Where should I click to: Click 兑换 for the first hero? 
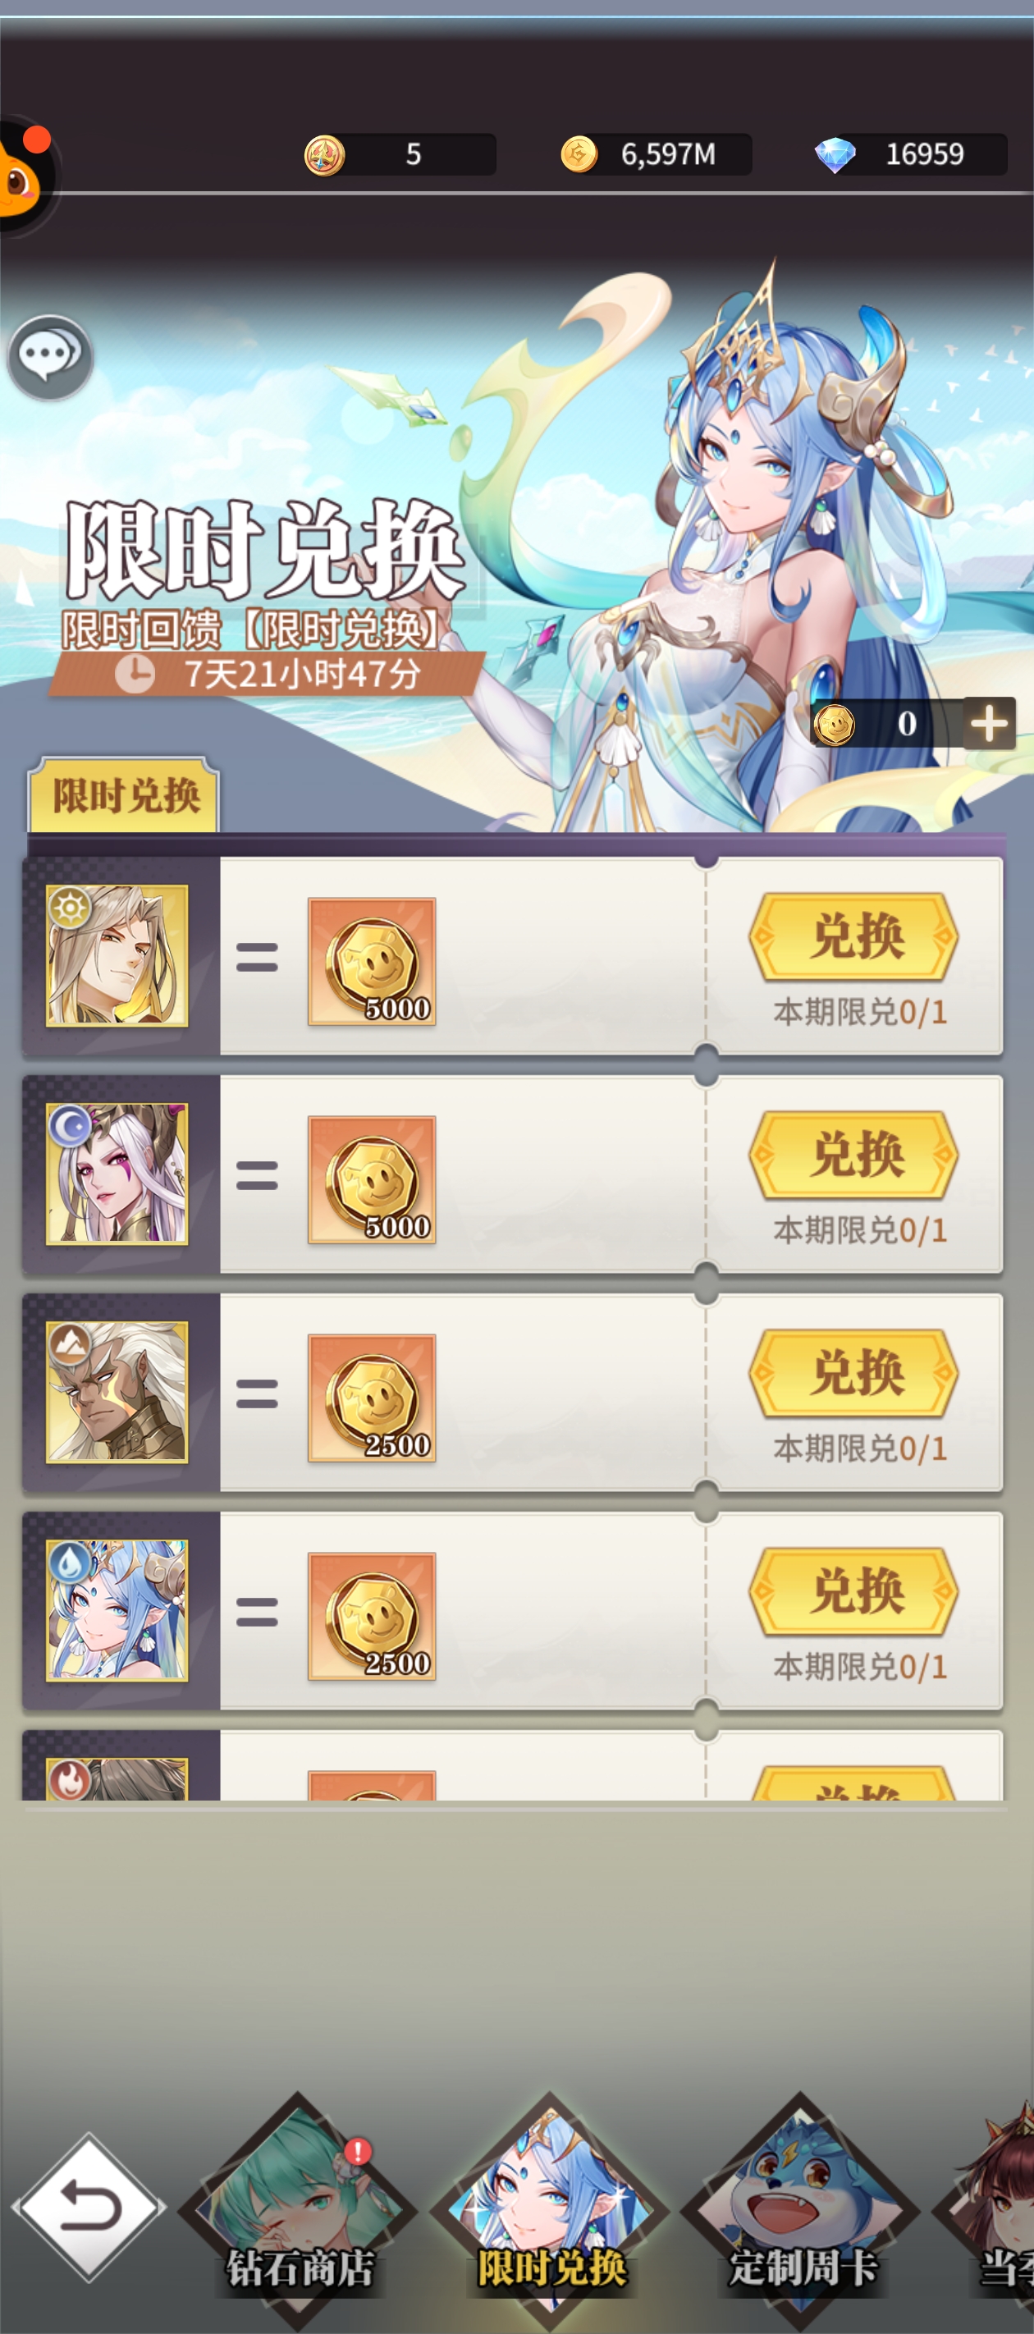[853, 937]
